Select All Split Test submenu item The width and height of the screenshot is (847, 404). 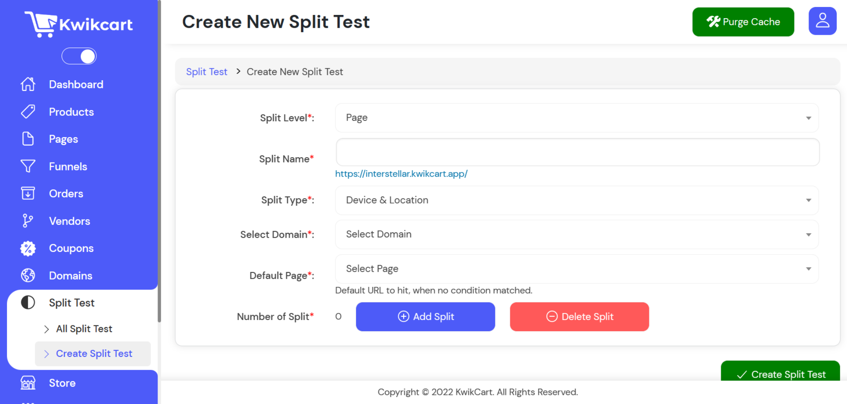click(x=84, y=329)
